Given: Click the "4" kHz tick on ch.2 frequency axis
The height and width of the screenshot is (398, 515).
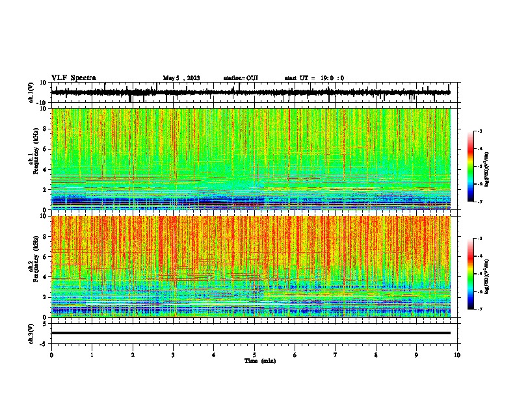Looking at the screenshot, I should 45,277.
